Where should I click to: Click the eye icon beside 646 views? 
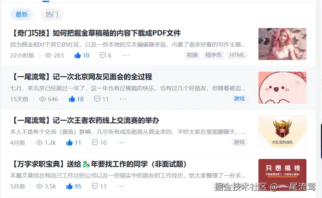coord(43,99)
